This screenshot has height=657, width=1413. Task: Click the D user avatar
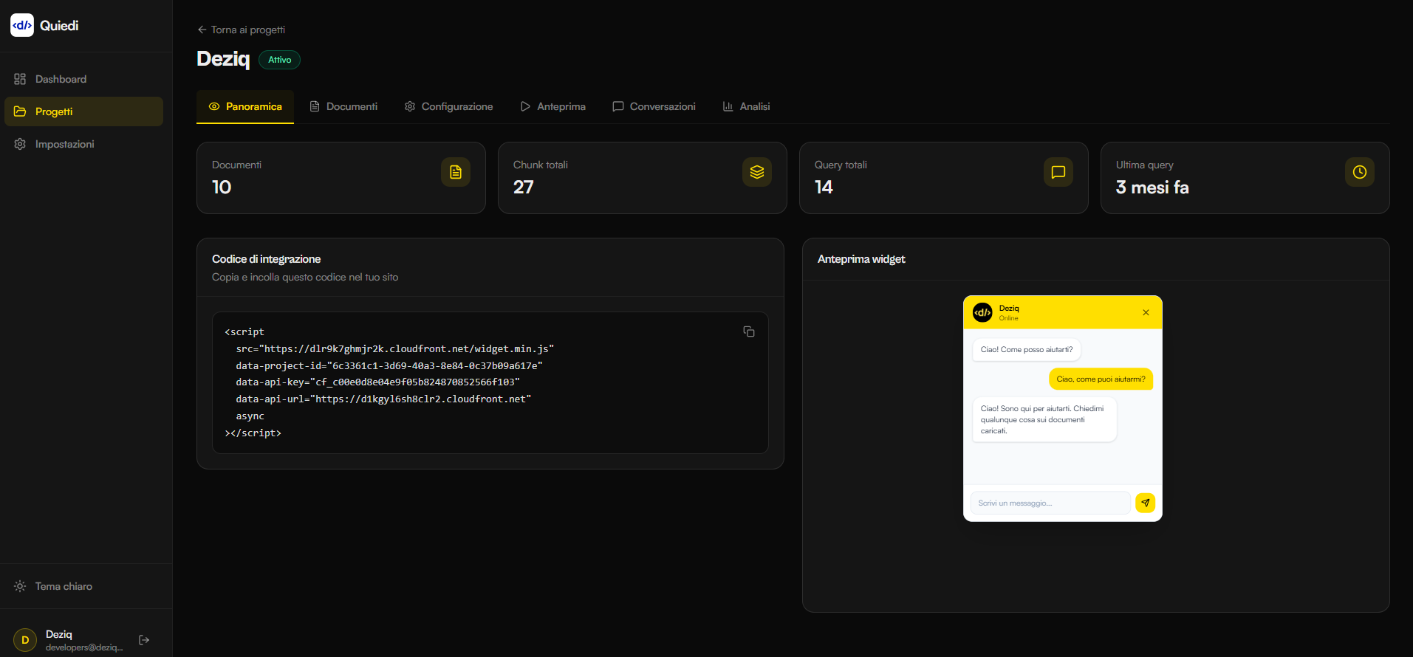tap(25, 640)
